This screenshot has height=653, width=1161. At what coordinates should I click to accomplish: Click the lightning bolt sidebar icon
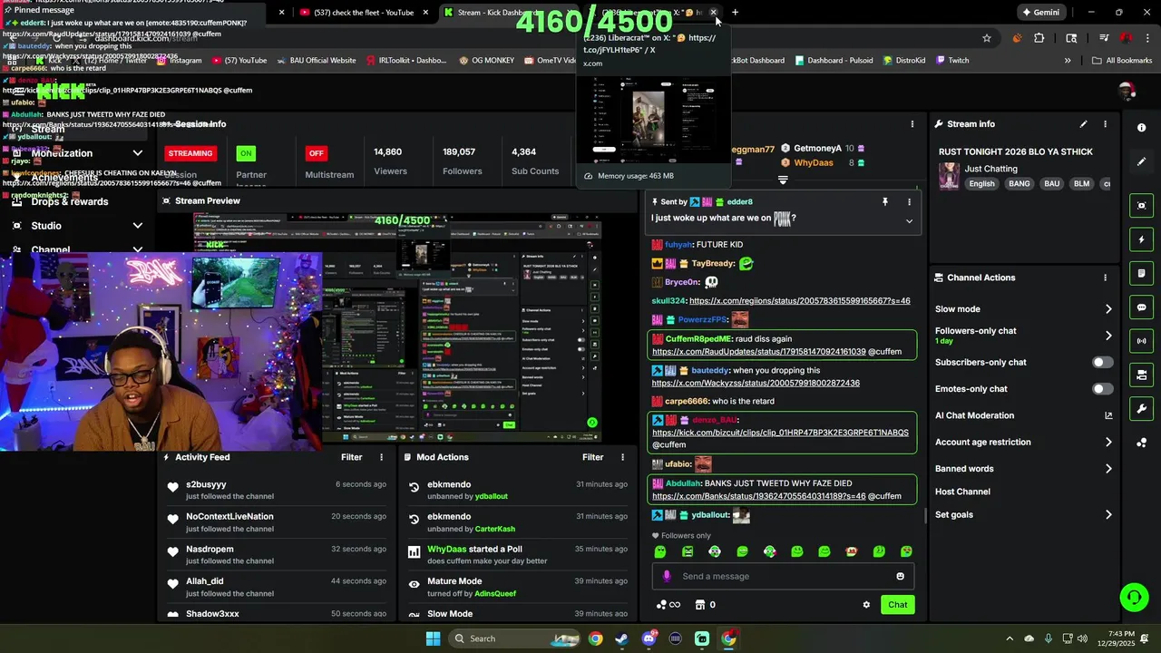1141,239
